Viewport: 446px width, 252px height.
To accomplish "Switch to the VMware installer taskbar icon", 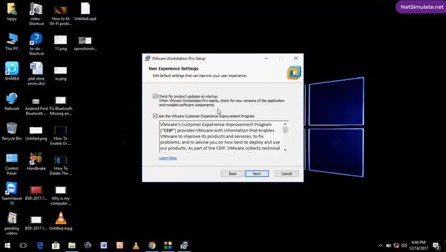I will click(x=184, y=246).
